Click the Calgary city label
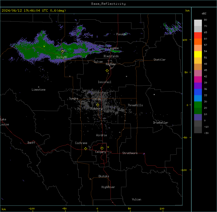217x212 pixels. click(100, 152)
